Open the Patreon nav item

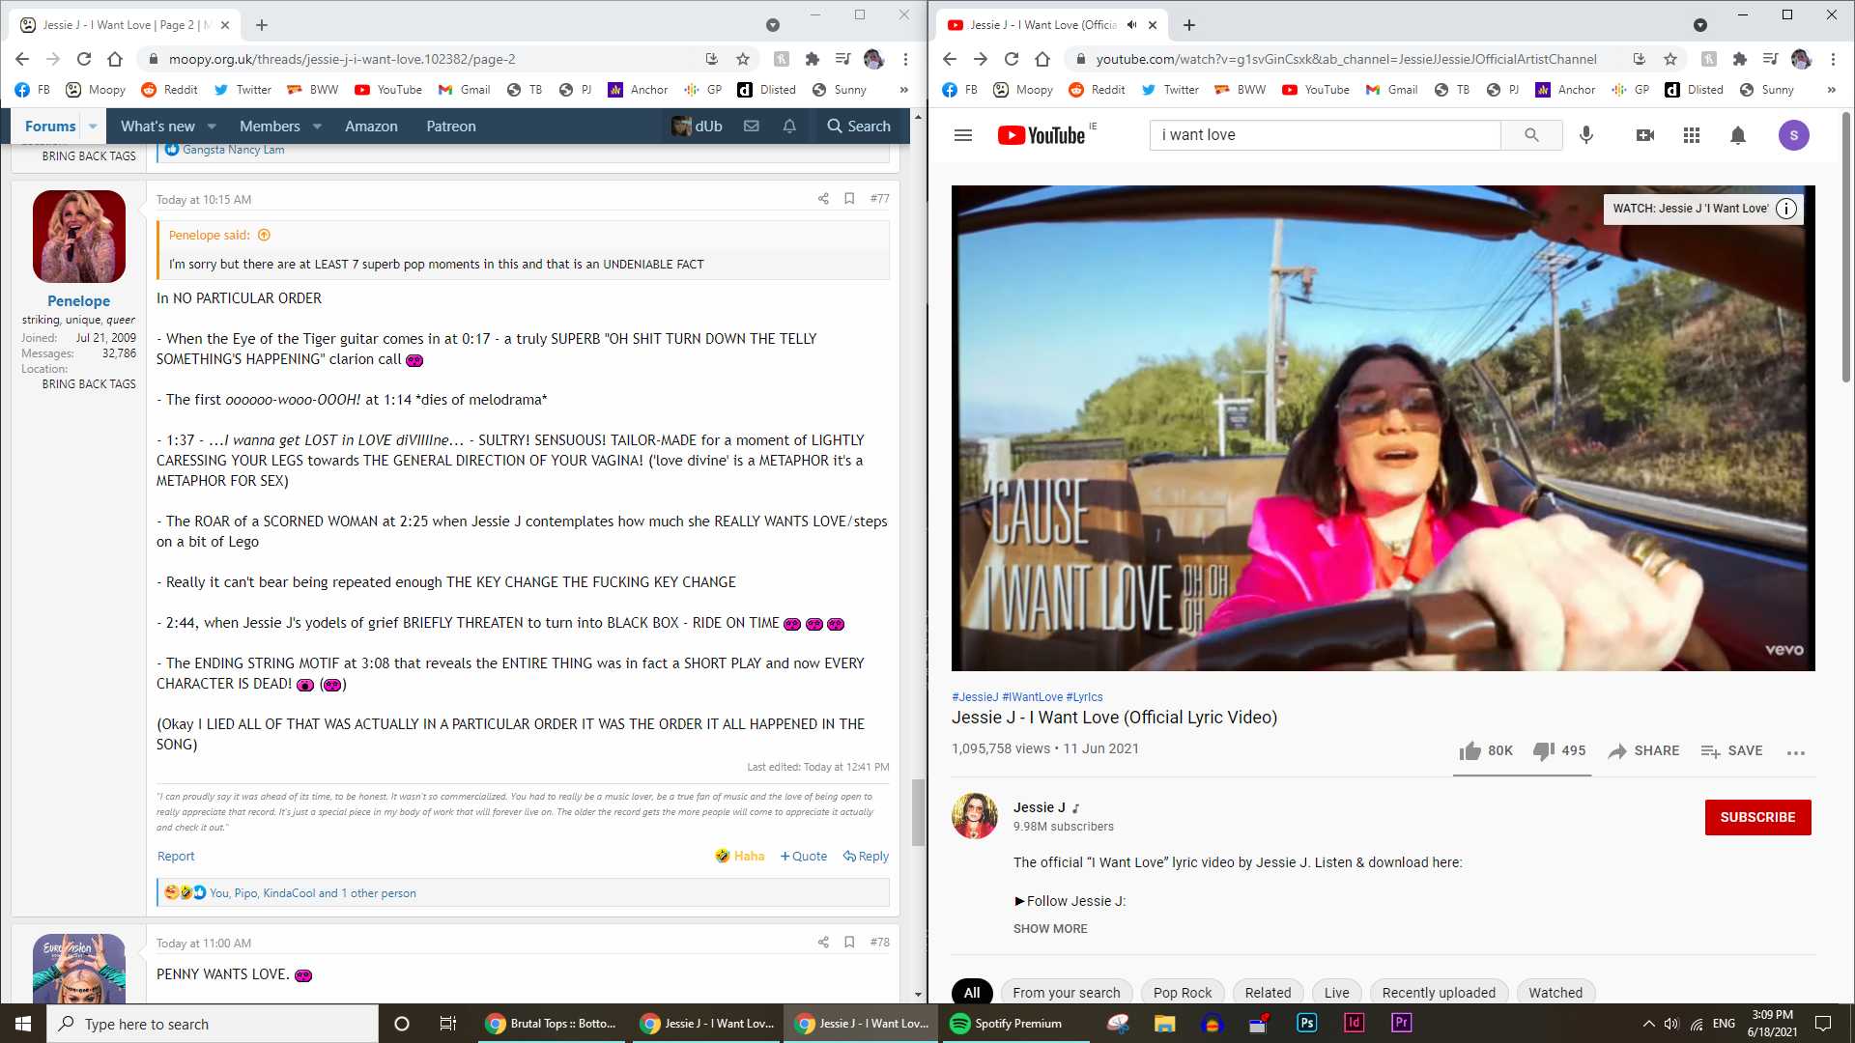[x=451, y=127]
